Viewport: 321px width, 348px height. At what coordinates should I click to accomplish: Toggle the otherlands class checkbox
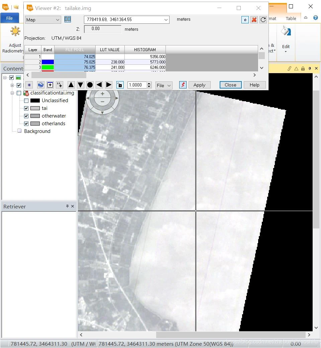(26, 124)
